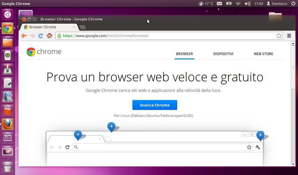Bookmark this page with the star icon
The width and height of the screenshot is (298, 175).
point(279,36)
